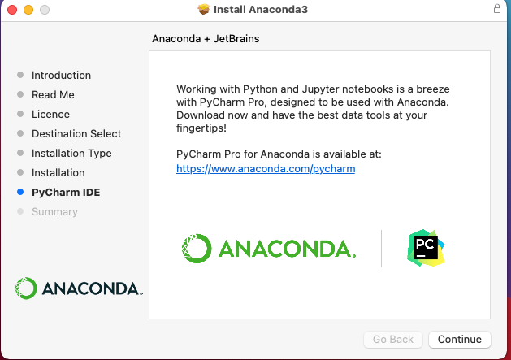This screenshot has height=360, width=511.
Task: Click the greyed-out Summary step
Action: coord(54,212)
